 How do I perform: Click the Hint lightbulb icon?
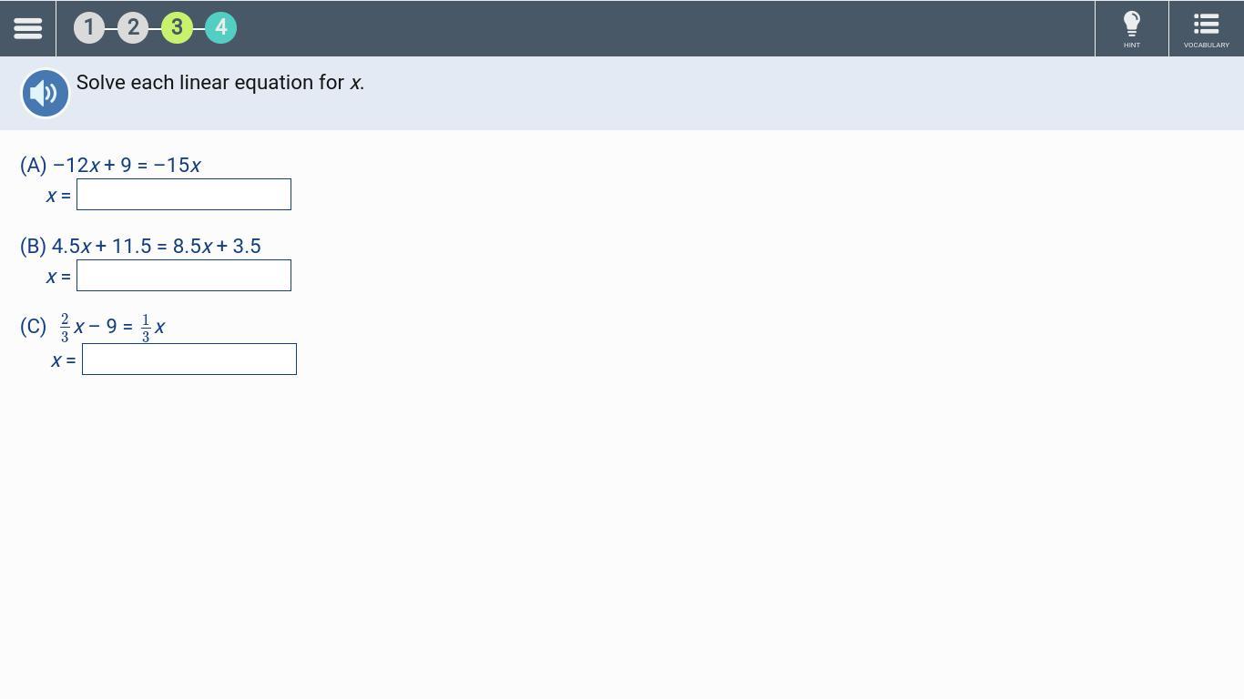tap(1132, 24)
